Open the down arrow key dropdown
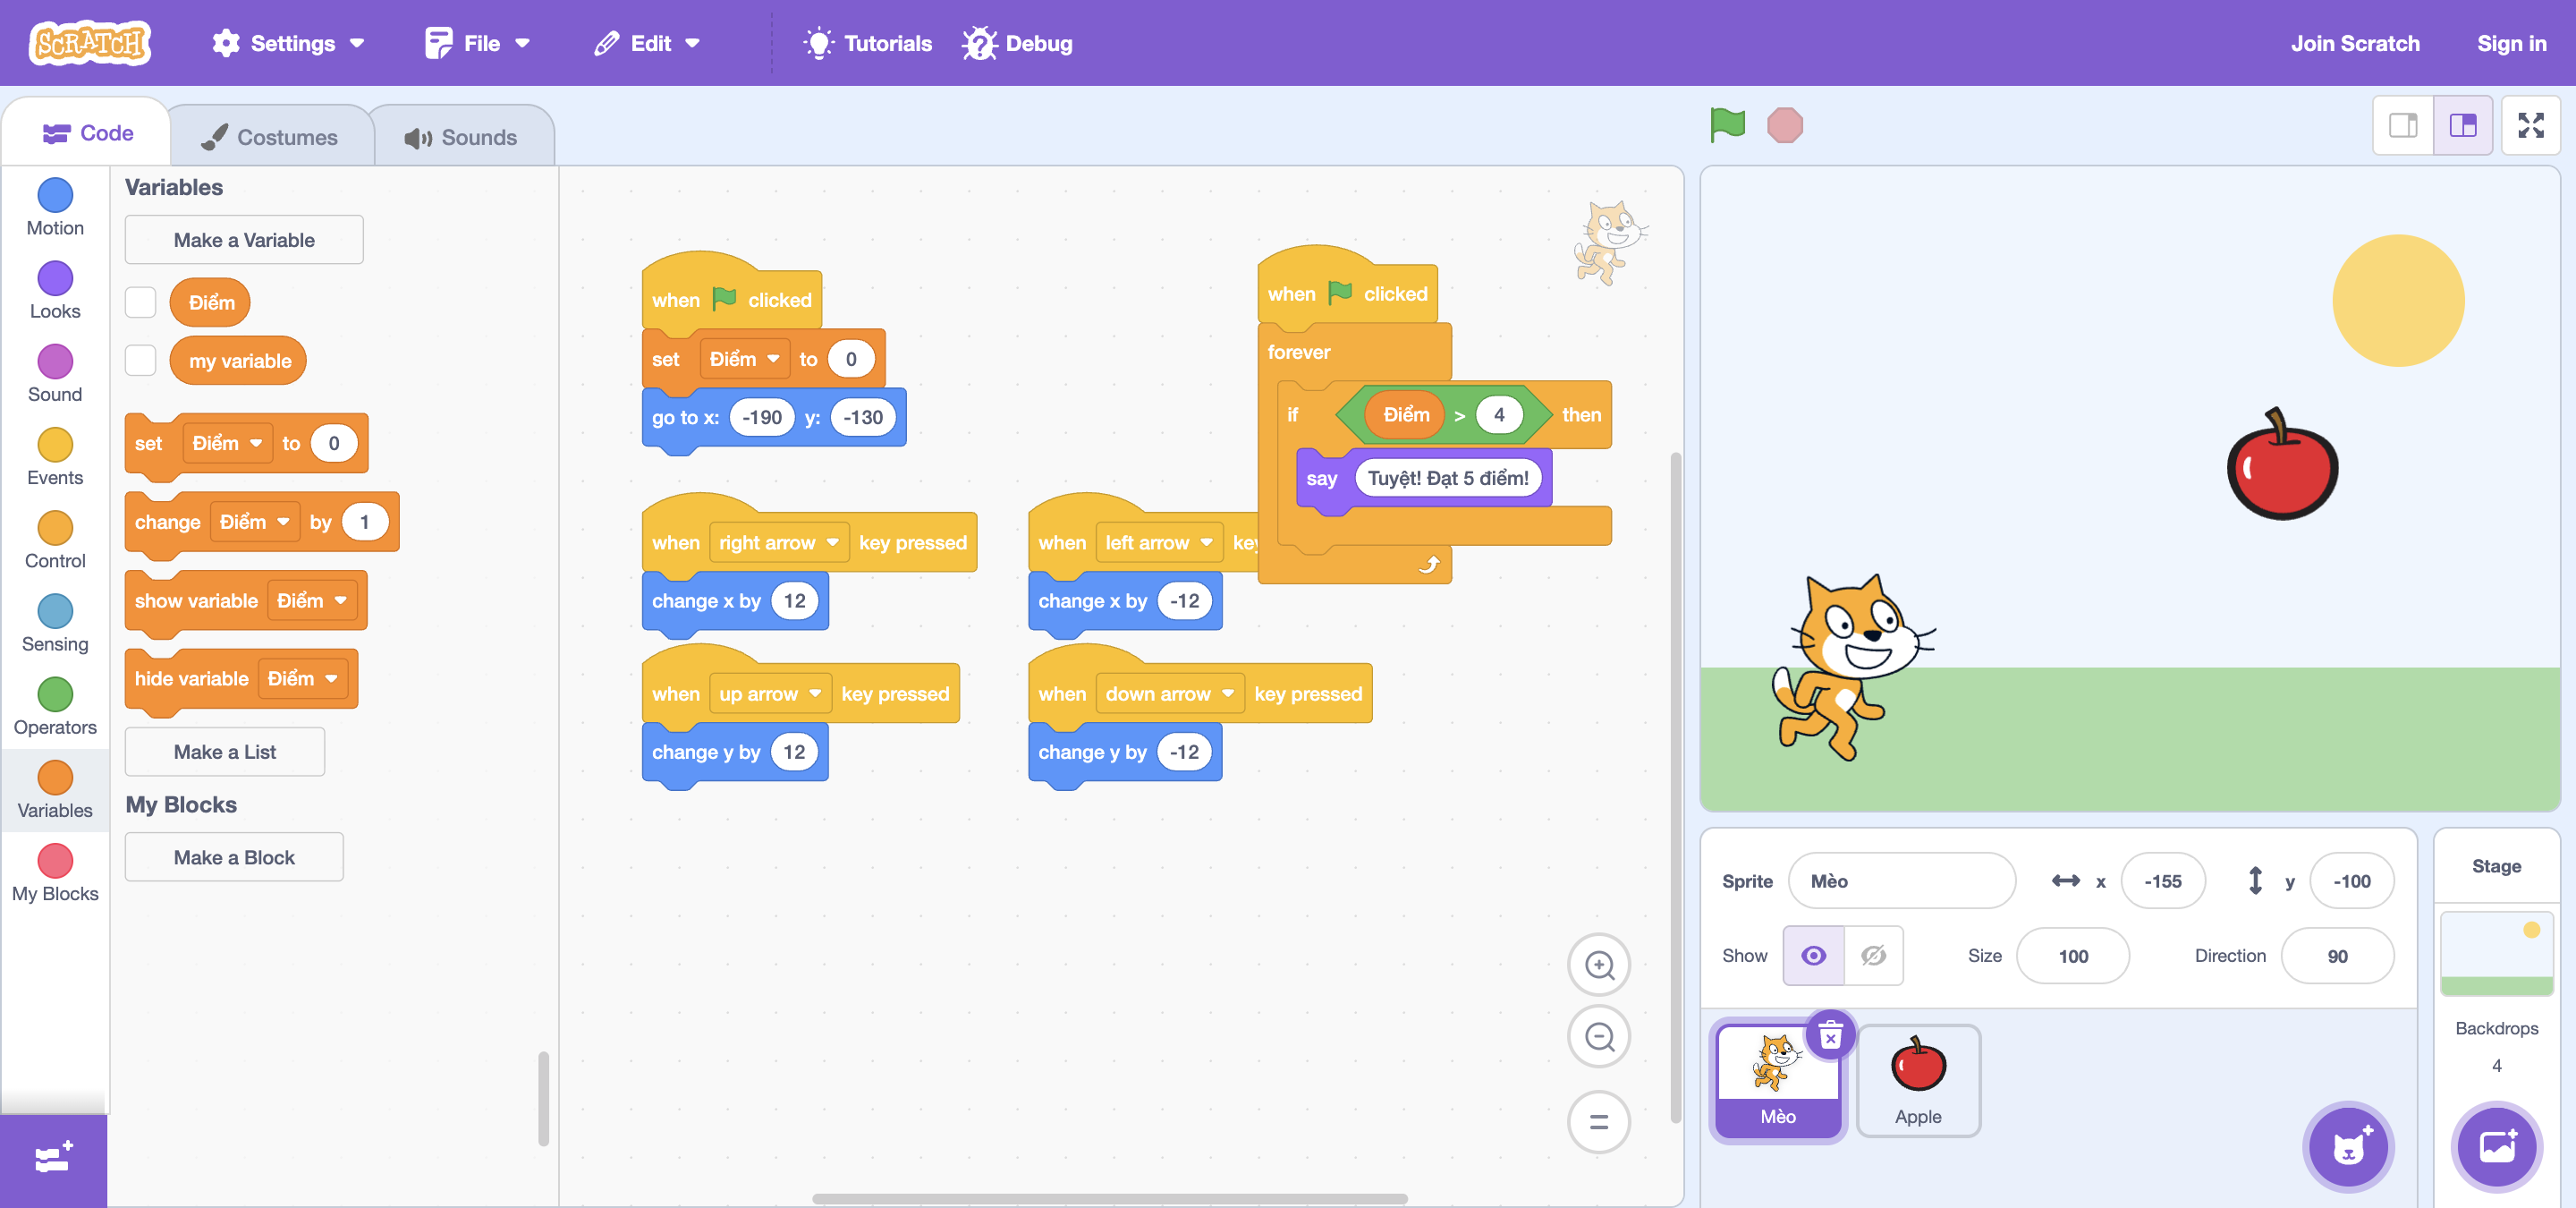This screenshot has width=2576, height=1208. pos(1170,693)
